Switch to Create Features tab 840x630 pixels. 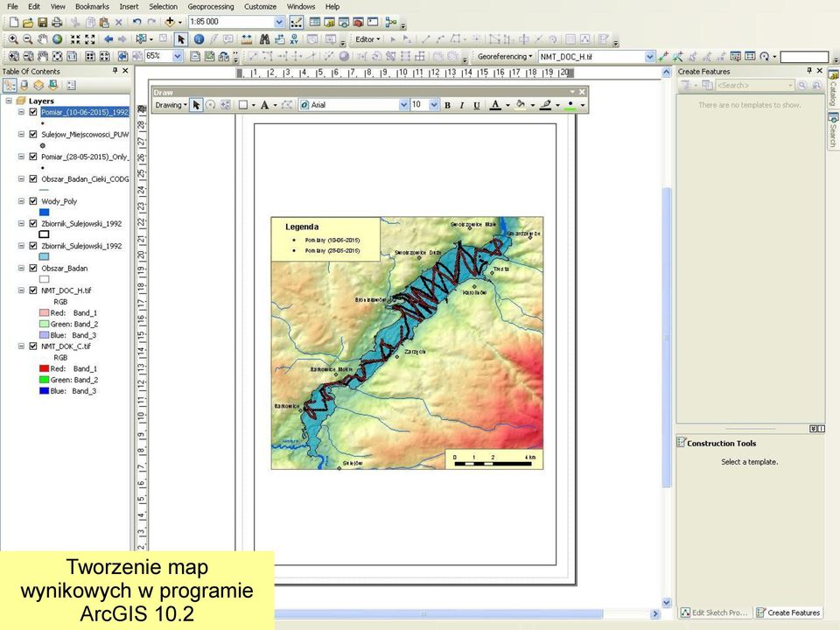[788, 612]
